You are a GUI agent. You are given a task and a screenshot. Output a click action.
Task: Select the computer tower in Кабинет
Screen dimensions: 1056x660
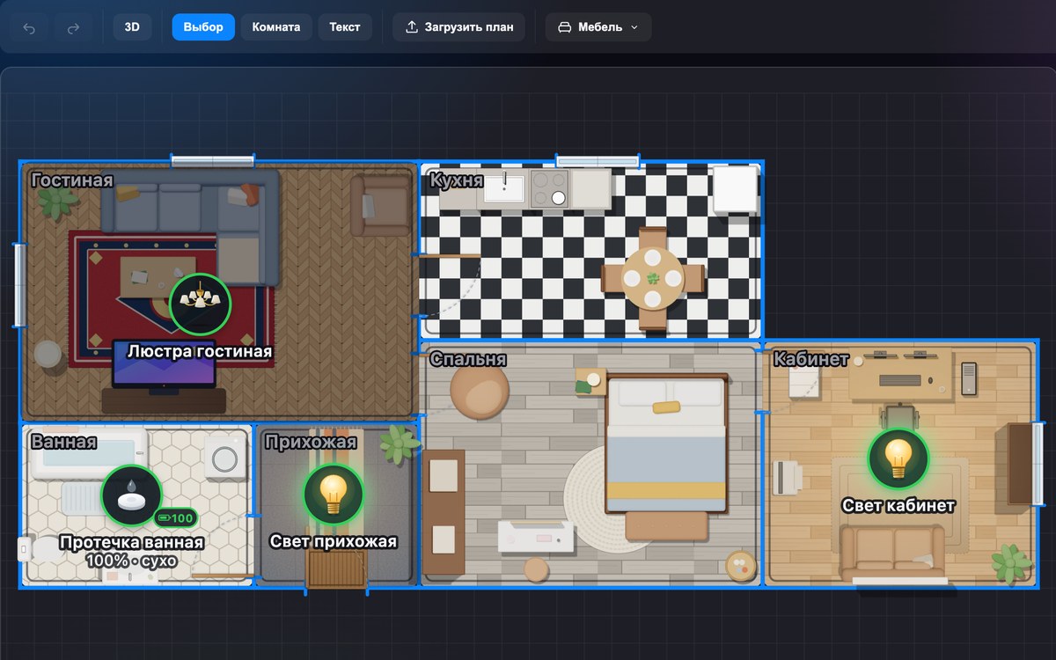pyautogui.click(x=969, y=378)
